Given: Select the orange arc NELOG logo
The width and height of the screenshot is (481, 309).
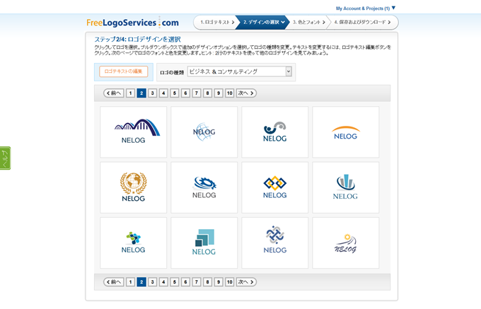Looking at the screenshot, I should pos(346,132).
